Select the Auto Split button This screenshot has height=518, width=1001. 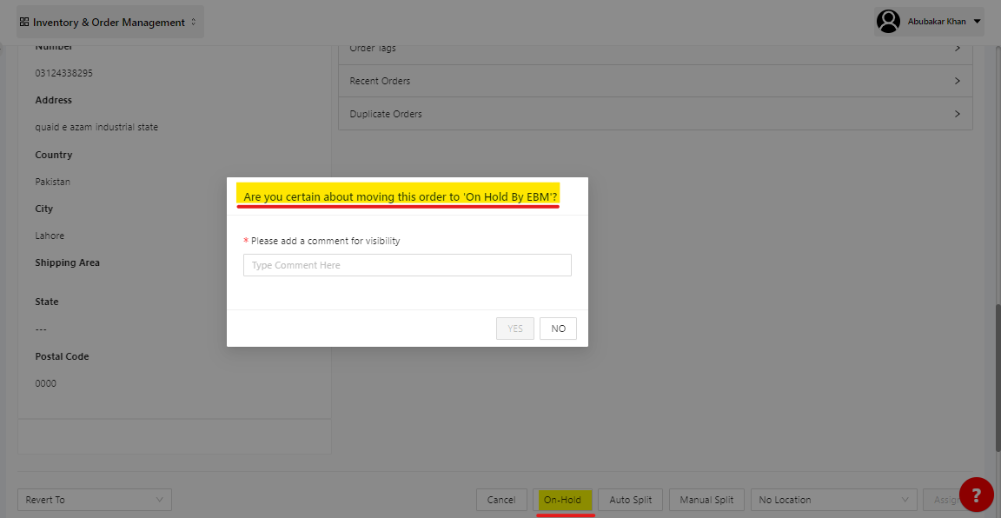coord(630,500)
